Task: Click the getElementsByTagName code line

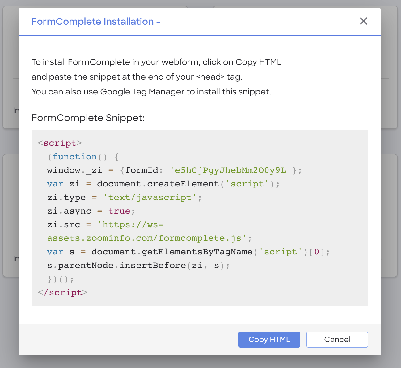Action: (x=188, y=252)
